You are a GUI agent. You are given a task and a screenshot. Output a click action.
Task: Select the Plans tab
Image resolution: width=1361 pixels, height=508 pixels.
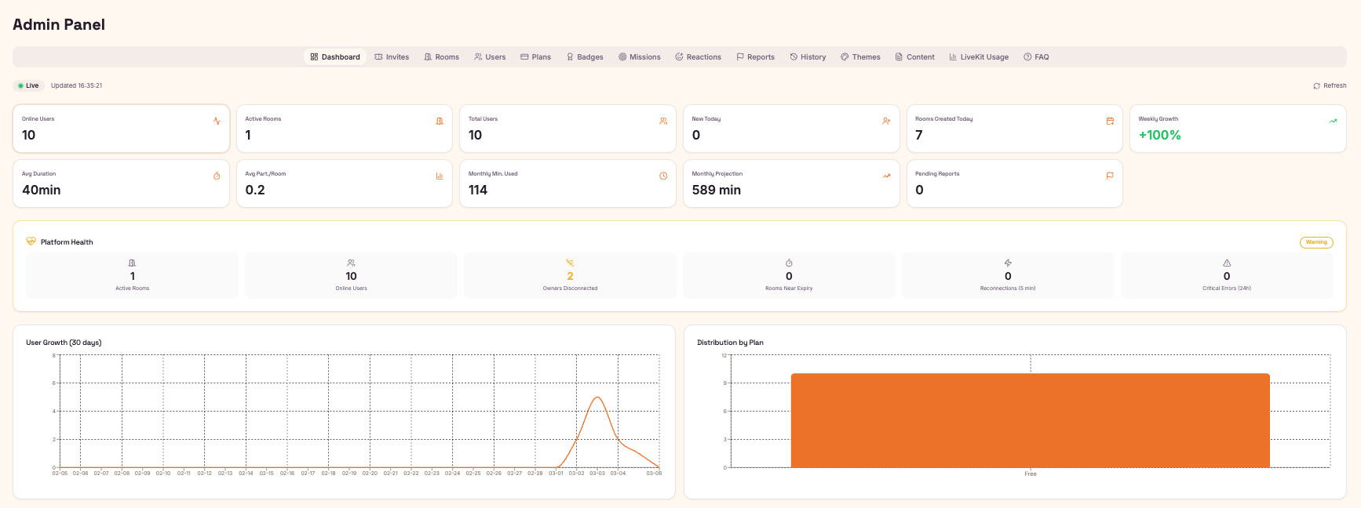tap(535, 56)
